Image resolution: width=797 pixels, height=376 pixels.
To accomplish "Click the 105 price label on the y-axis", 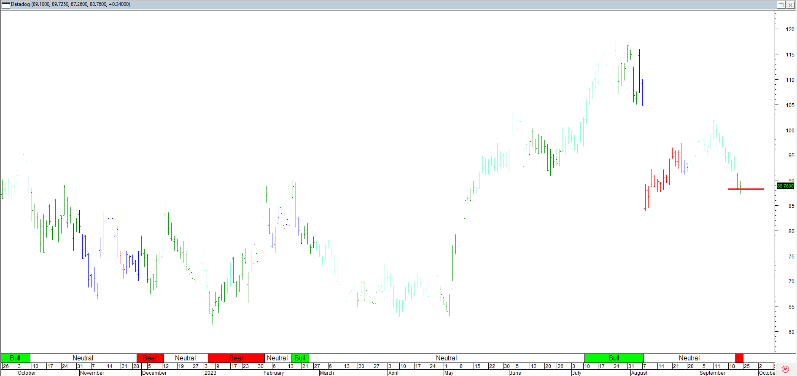I will point(790,105).
